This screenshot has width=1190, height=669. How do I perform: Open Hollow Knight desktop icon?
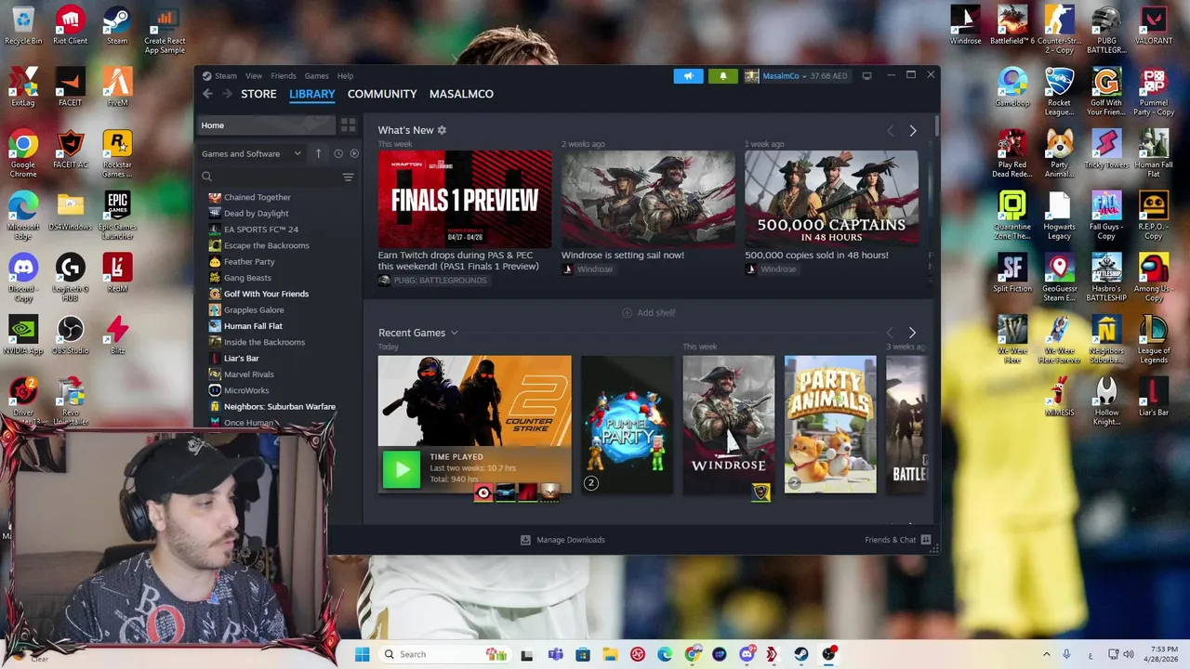(1106, 401)
